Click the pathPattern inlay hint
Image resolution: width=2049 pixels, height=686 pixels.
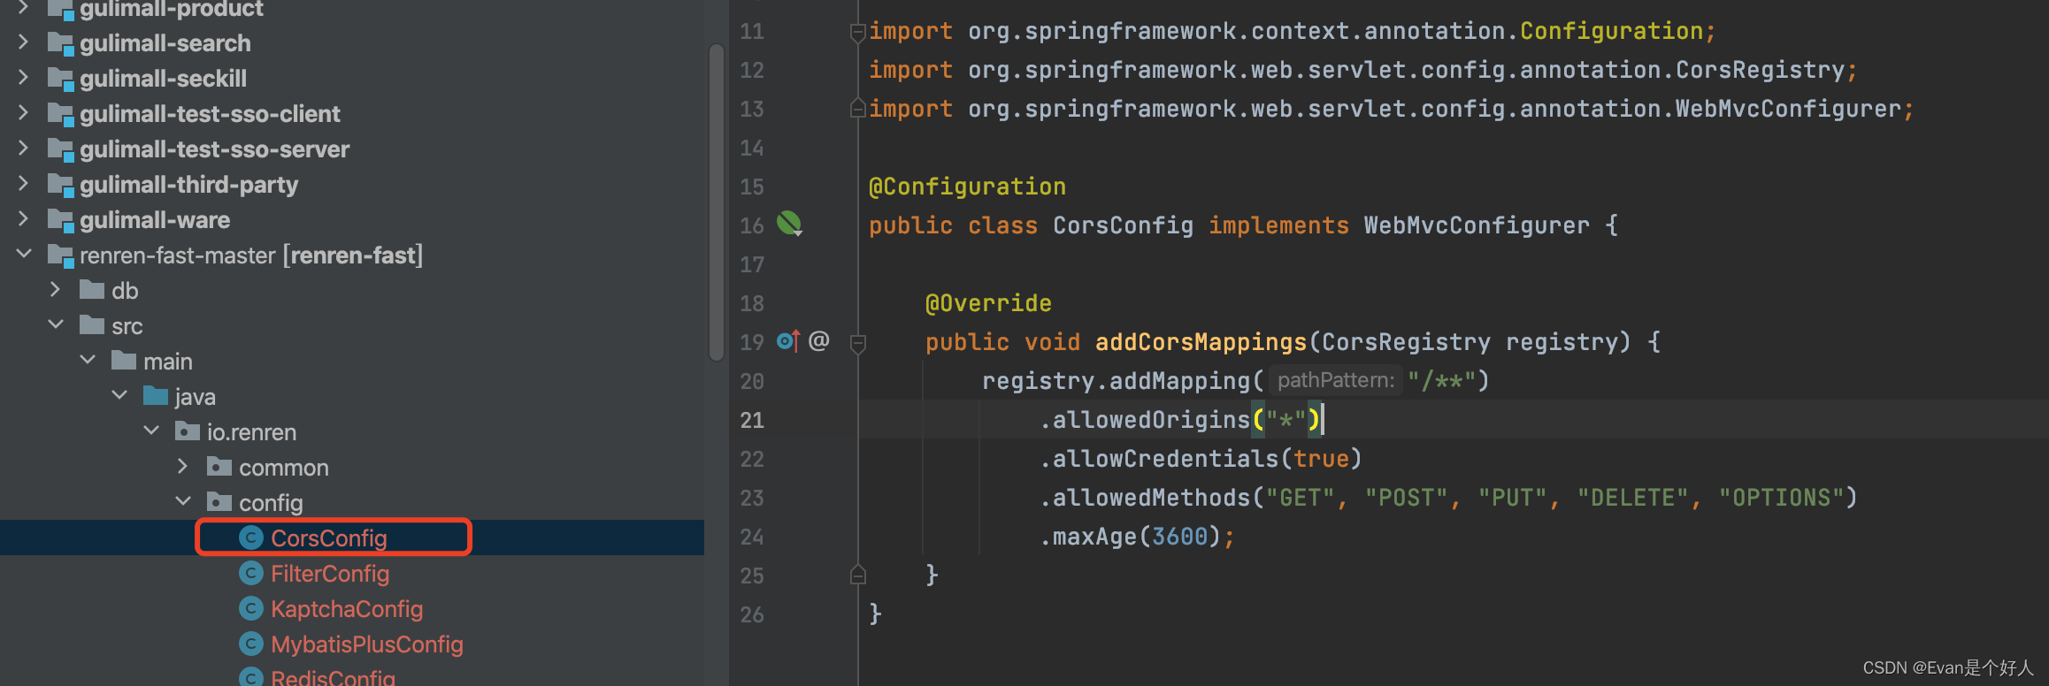pos(1335,380)
